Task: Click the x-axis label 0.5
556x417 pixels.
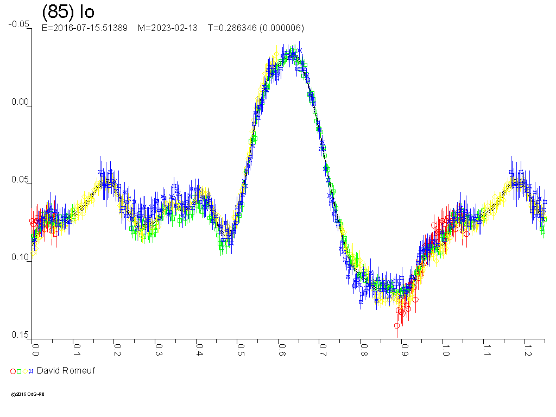Action: tap(241, 350)
